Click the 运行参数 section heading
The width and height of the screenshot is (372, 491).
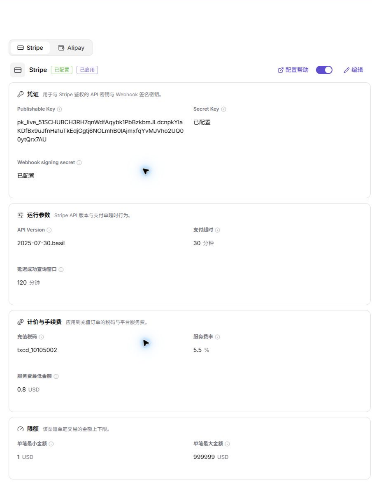click(39, 215)
